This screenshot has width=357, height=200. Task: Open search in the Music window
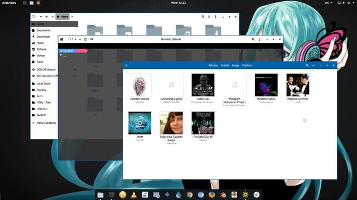pos(307,66)
